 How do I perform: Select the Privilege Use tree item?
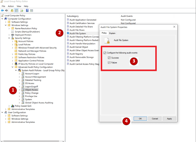point(31,96)
